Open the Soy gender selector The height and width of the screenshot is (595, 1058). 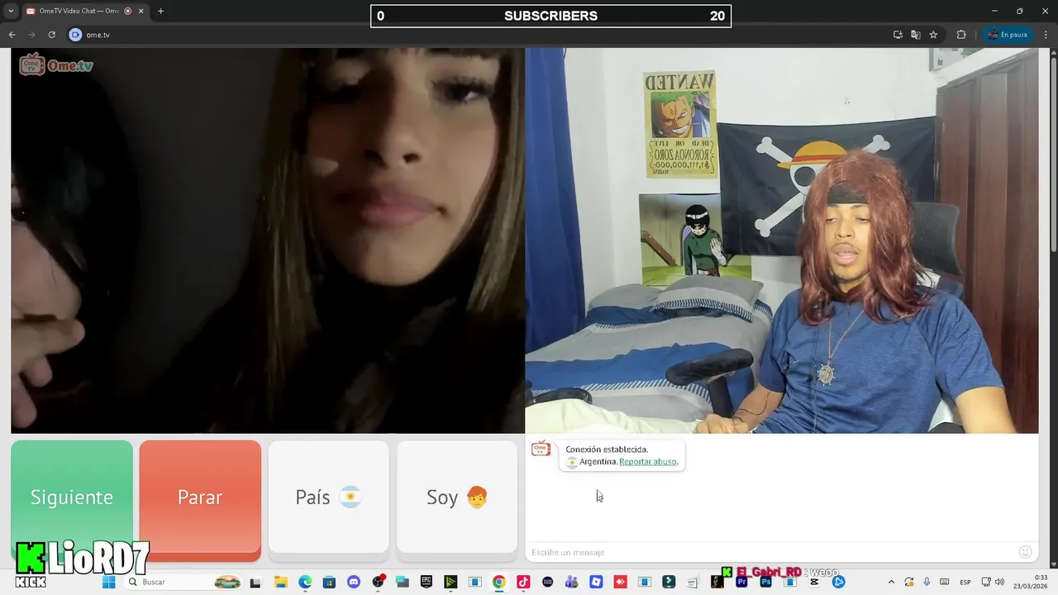457,497
